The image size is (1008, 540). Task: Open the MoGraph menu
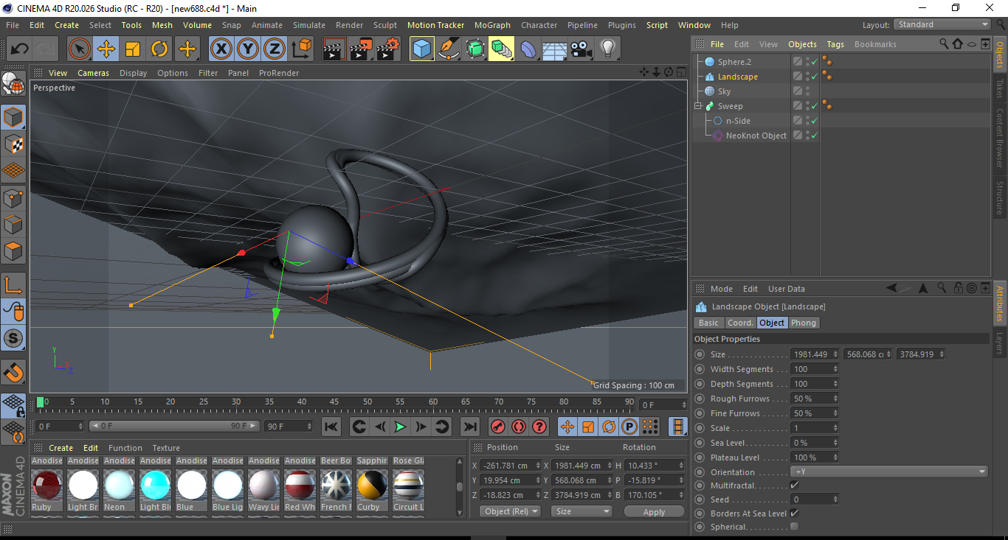coord(492,25)
